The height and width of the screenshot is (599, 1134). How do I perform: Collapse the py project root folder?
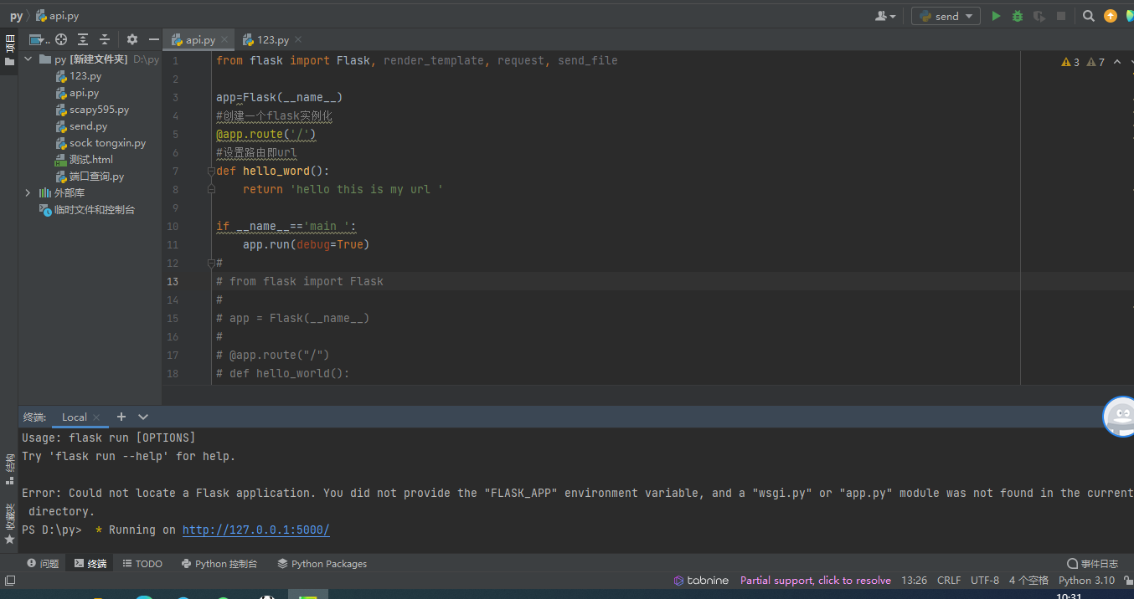point(28,59)
